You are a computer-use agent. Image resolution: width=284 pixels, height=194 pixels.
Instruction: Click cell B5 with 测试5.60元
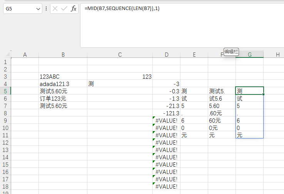(63, 91)
